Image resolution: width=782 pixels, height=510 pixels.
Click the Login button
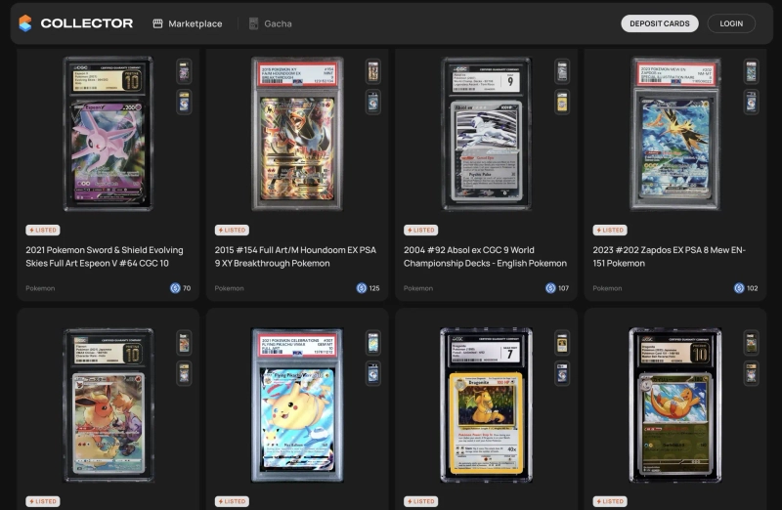(x=731, y=23)
